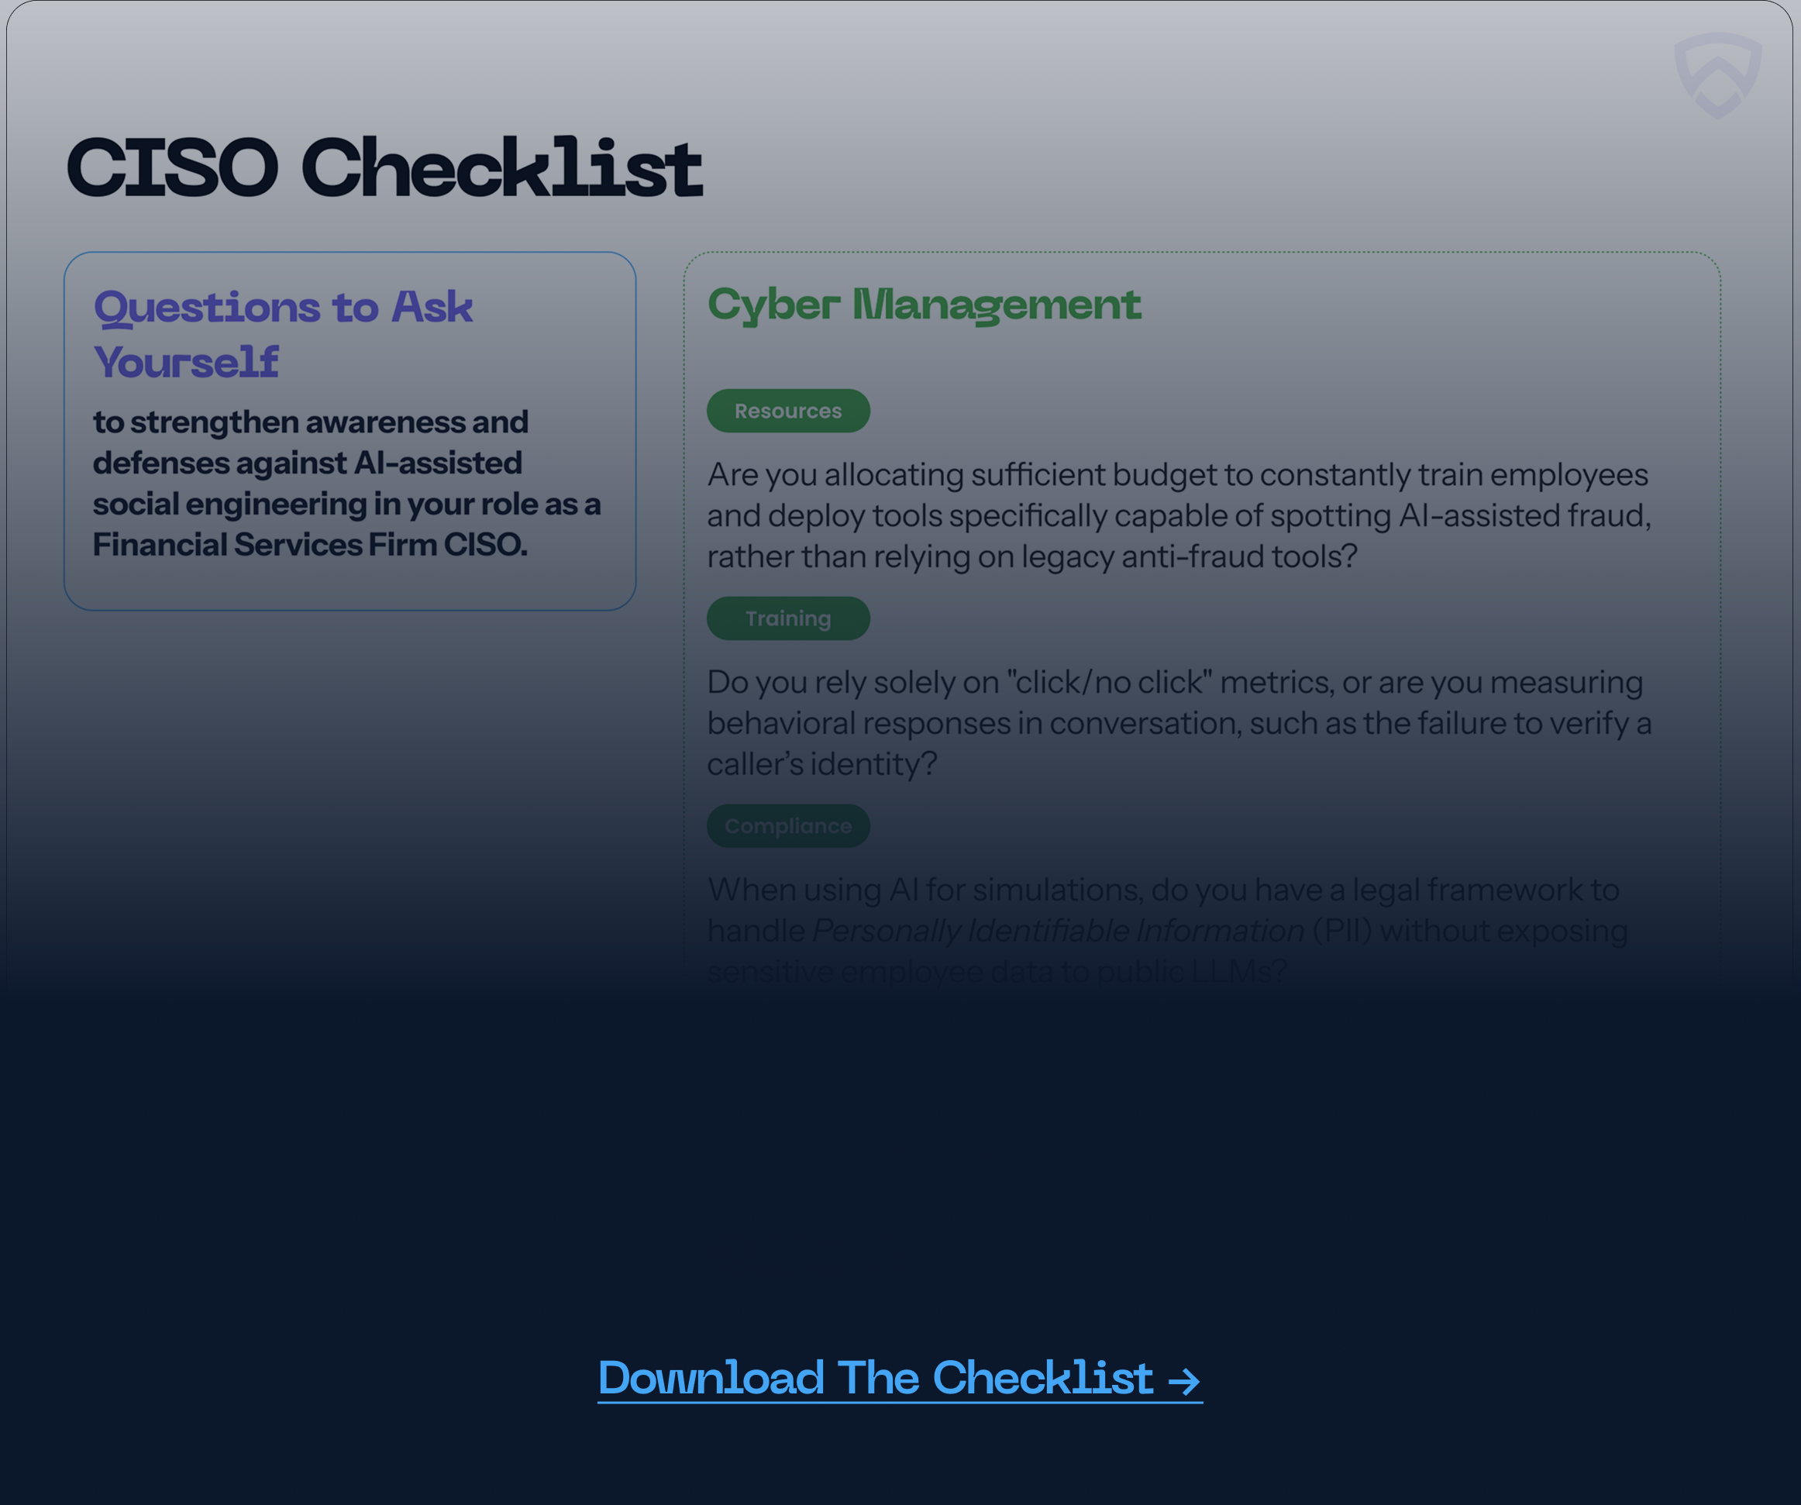The width and height of the screenshot is (1801, 1505).
Task: Click the shield logo icon
Action: point(1717,75)
